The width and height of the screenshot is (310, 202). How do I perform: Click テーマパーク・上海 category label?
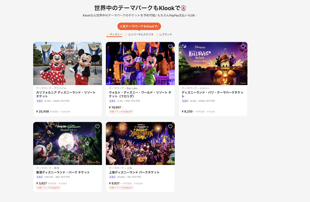point(120,168)
